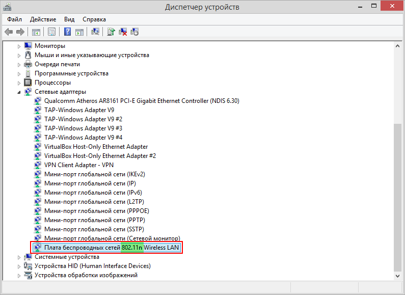Select Qualcomm Atheros AR8161 Ethernet Controller
The image size is (405, 295).
(x=142, y=101)
